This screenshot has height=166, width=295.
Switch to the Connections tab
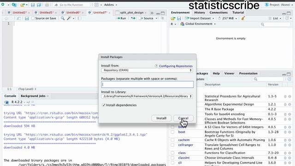click(x=218, y=12)
